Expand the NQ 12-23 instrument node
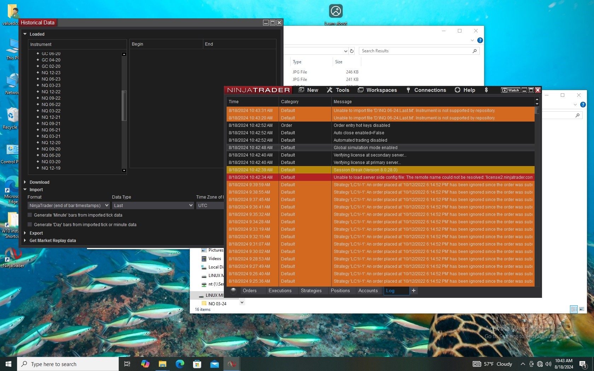594x371 pixels. 38,73
